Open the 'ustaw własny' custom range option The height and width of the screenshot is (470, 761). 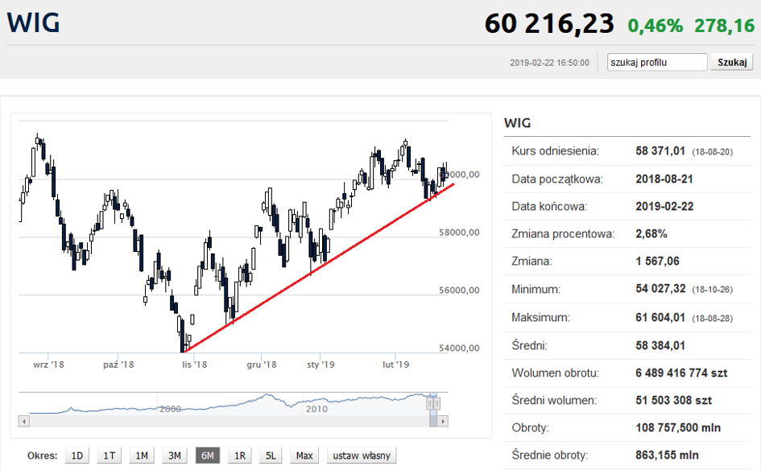click(362, 456)
